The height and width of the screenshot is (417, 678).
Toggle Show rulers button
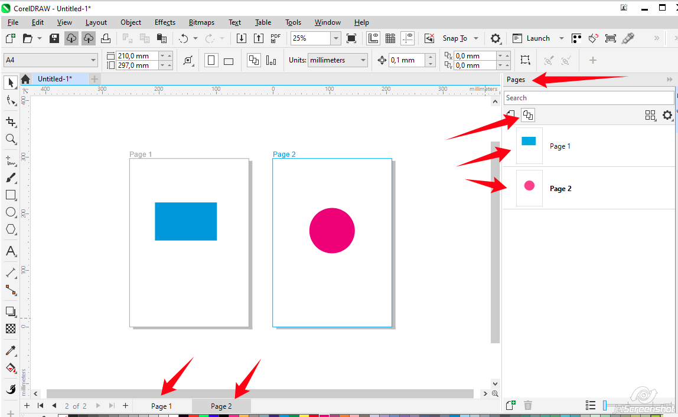point(373,38)
